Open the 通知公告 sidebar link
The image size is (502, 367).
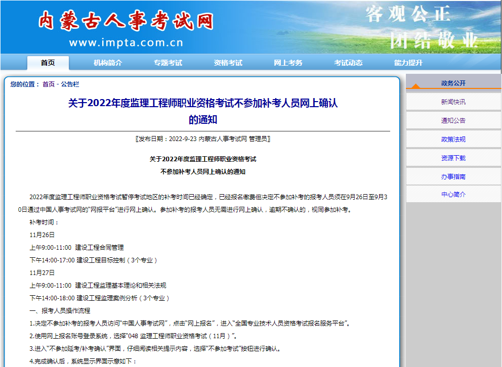click(453, 121)
